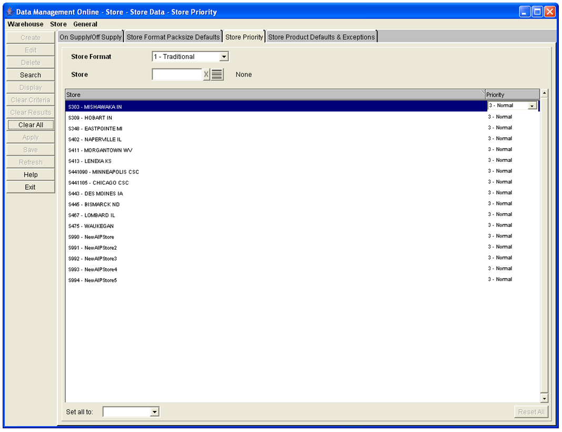The image size is (562, 432).
Task: Open the Warehouse menu
Action: pyautogui.click(x=25, y=24)
